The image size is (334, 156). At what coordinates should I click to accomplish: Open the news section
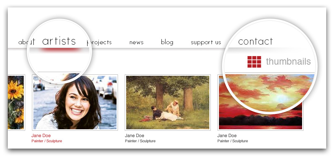136,42
